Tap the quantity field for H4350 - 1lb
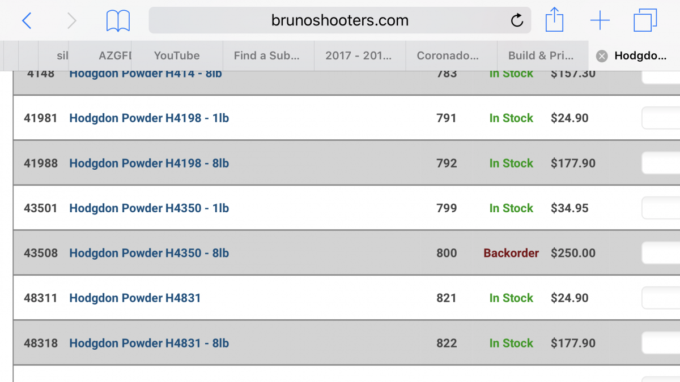The image size is (680, 382). click(x=661, y=208)
